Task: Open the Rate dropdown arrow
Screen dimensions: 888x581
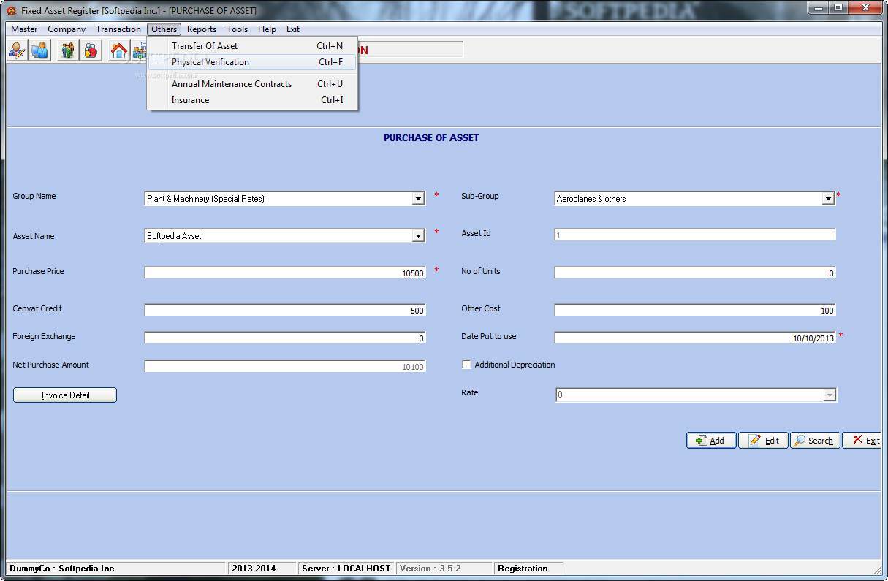Action: click(829, 395)
